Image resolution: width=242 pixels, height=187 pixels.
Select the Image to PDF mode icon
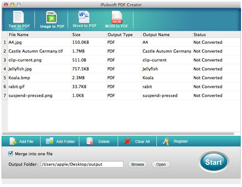[x=51, y=17]
